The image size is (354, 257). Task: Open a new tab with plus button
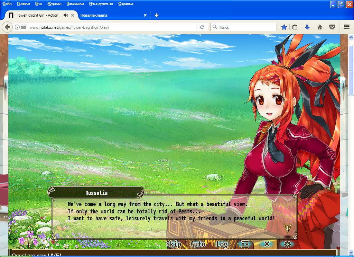tap(157, 15)
